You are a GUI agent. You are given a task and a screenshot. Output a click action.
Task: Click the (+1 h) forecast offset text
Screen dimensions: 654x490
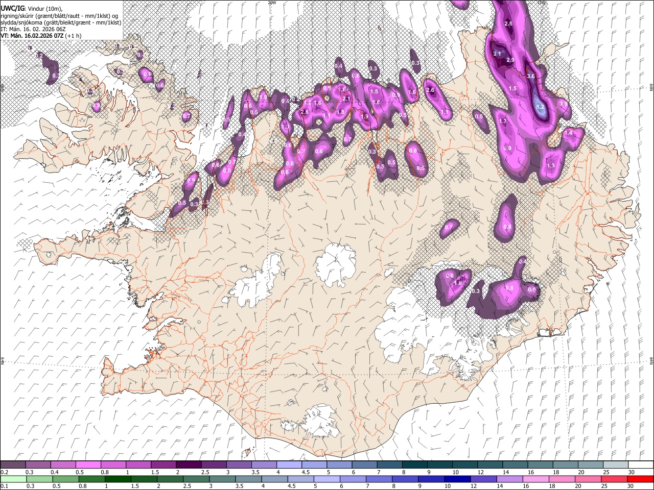(x=73, y=36)
